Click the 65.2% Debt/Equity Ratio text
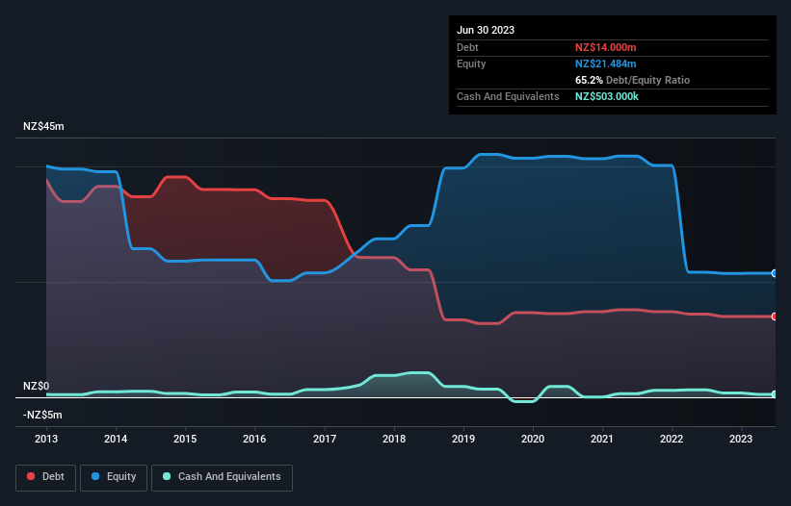The image size is (791, 506). click(632, 80)
